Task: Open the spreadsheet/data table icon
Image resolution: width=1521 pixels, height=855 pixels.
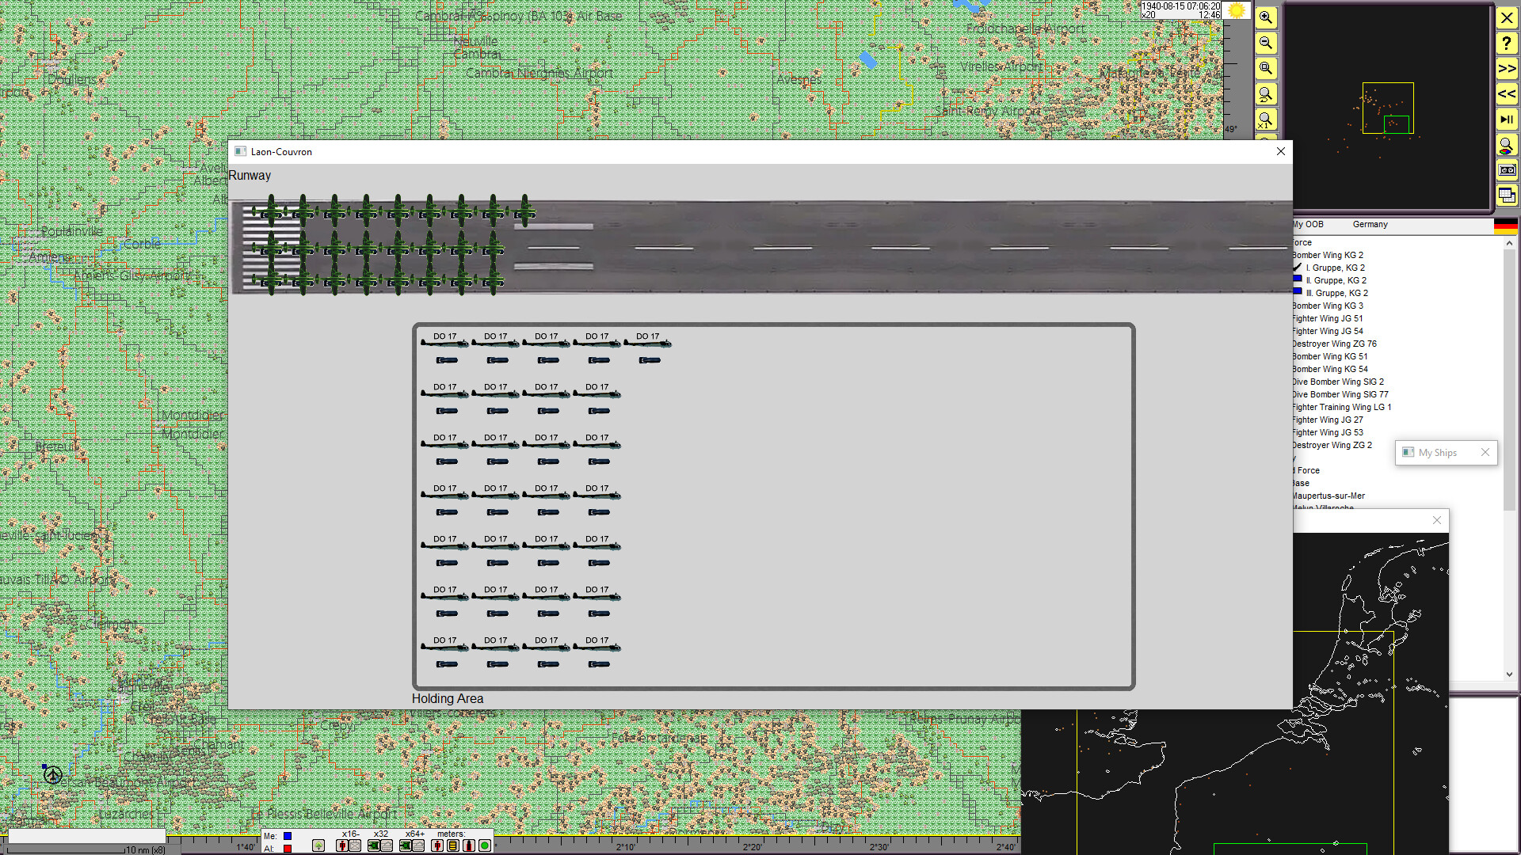Action: pyautogui.click(x=1507, y=195)
